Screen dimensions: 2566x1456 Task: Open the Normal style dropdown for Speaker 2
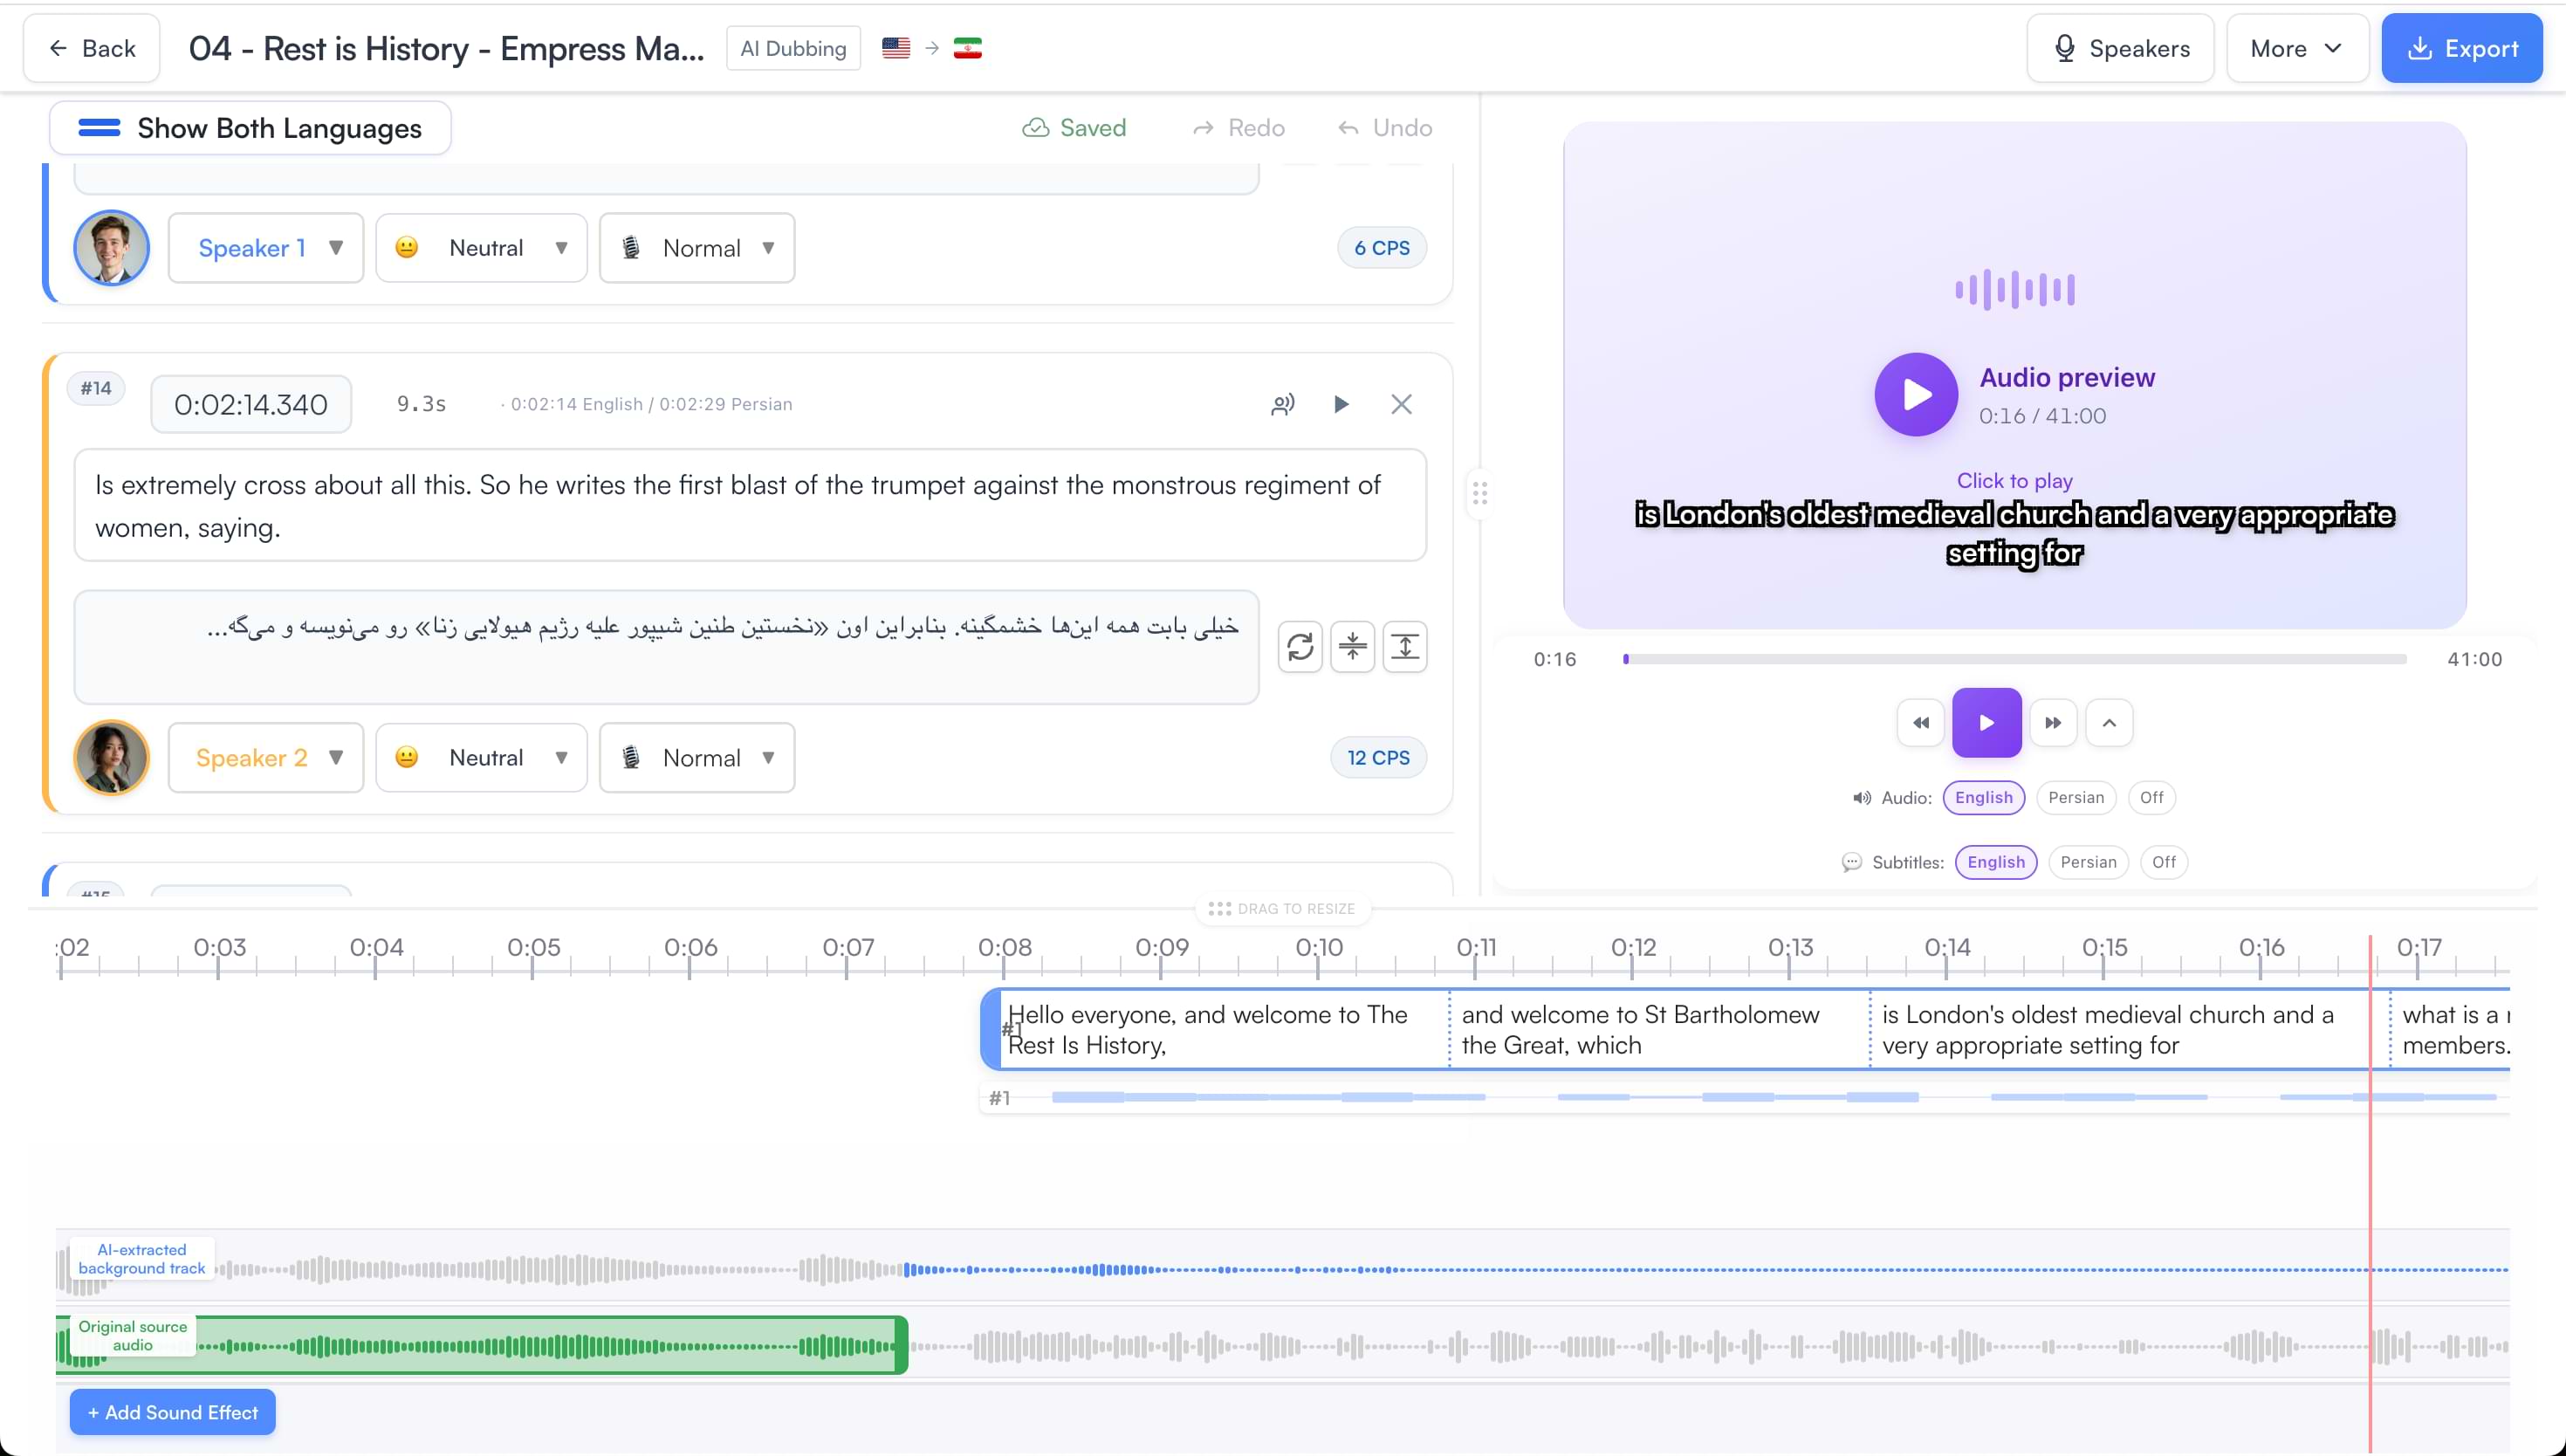[696, 757]
